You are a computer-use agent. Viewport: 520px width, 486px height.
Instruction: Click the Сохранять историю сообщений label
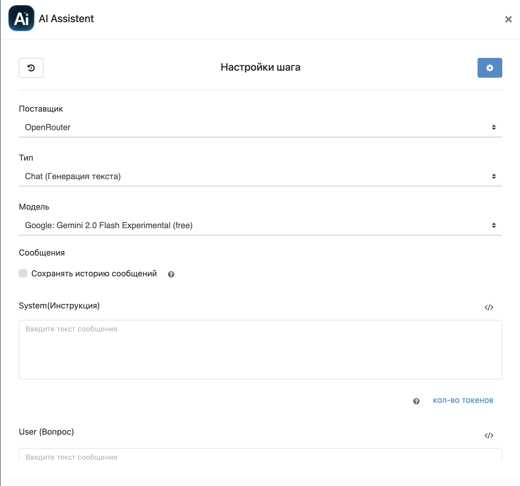point(94,274)
